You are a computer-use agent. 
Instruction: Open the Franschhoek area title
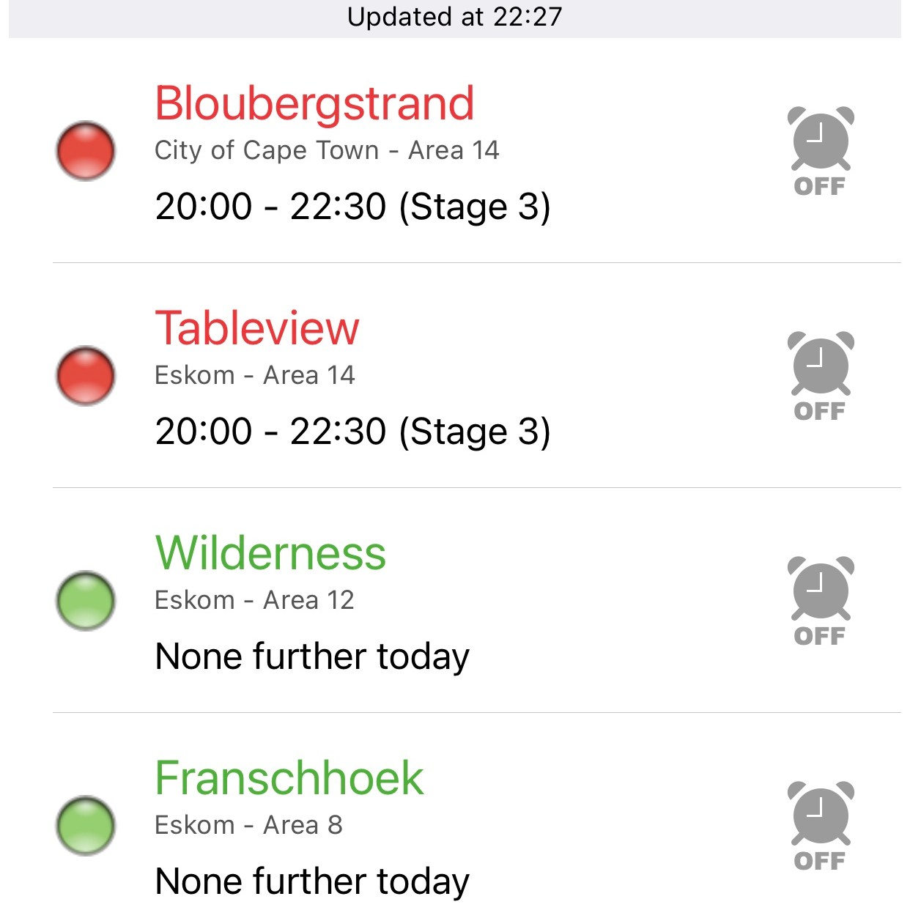click(x=289, y=778)
